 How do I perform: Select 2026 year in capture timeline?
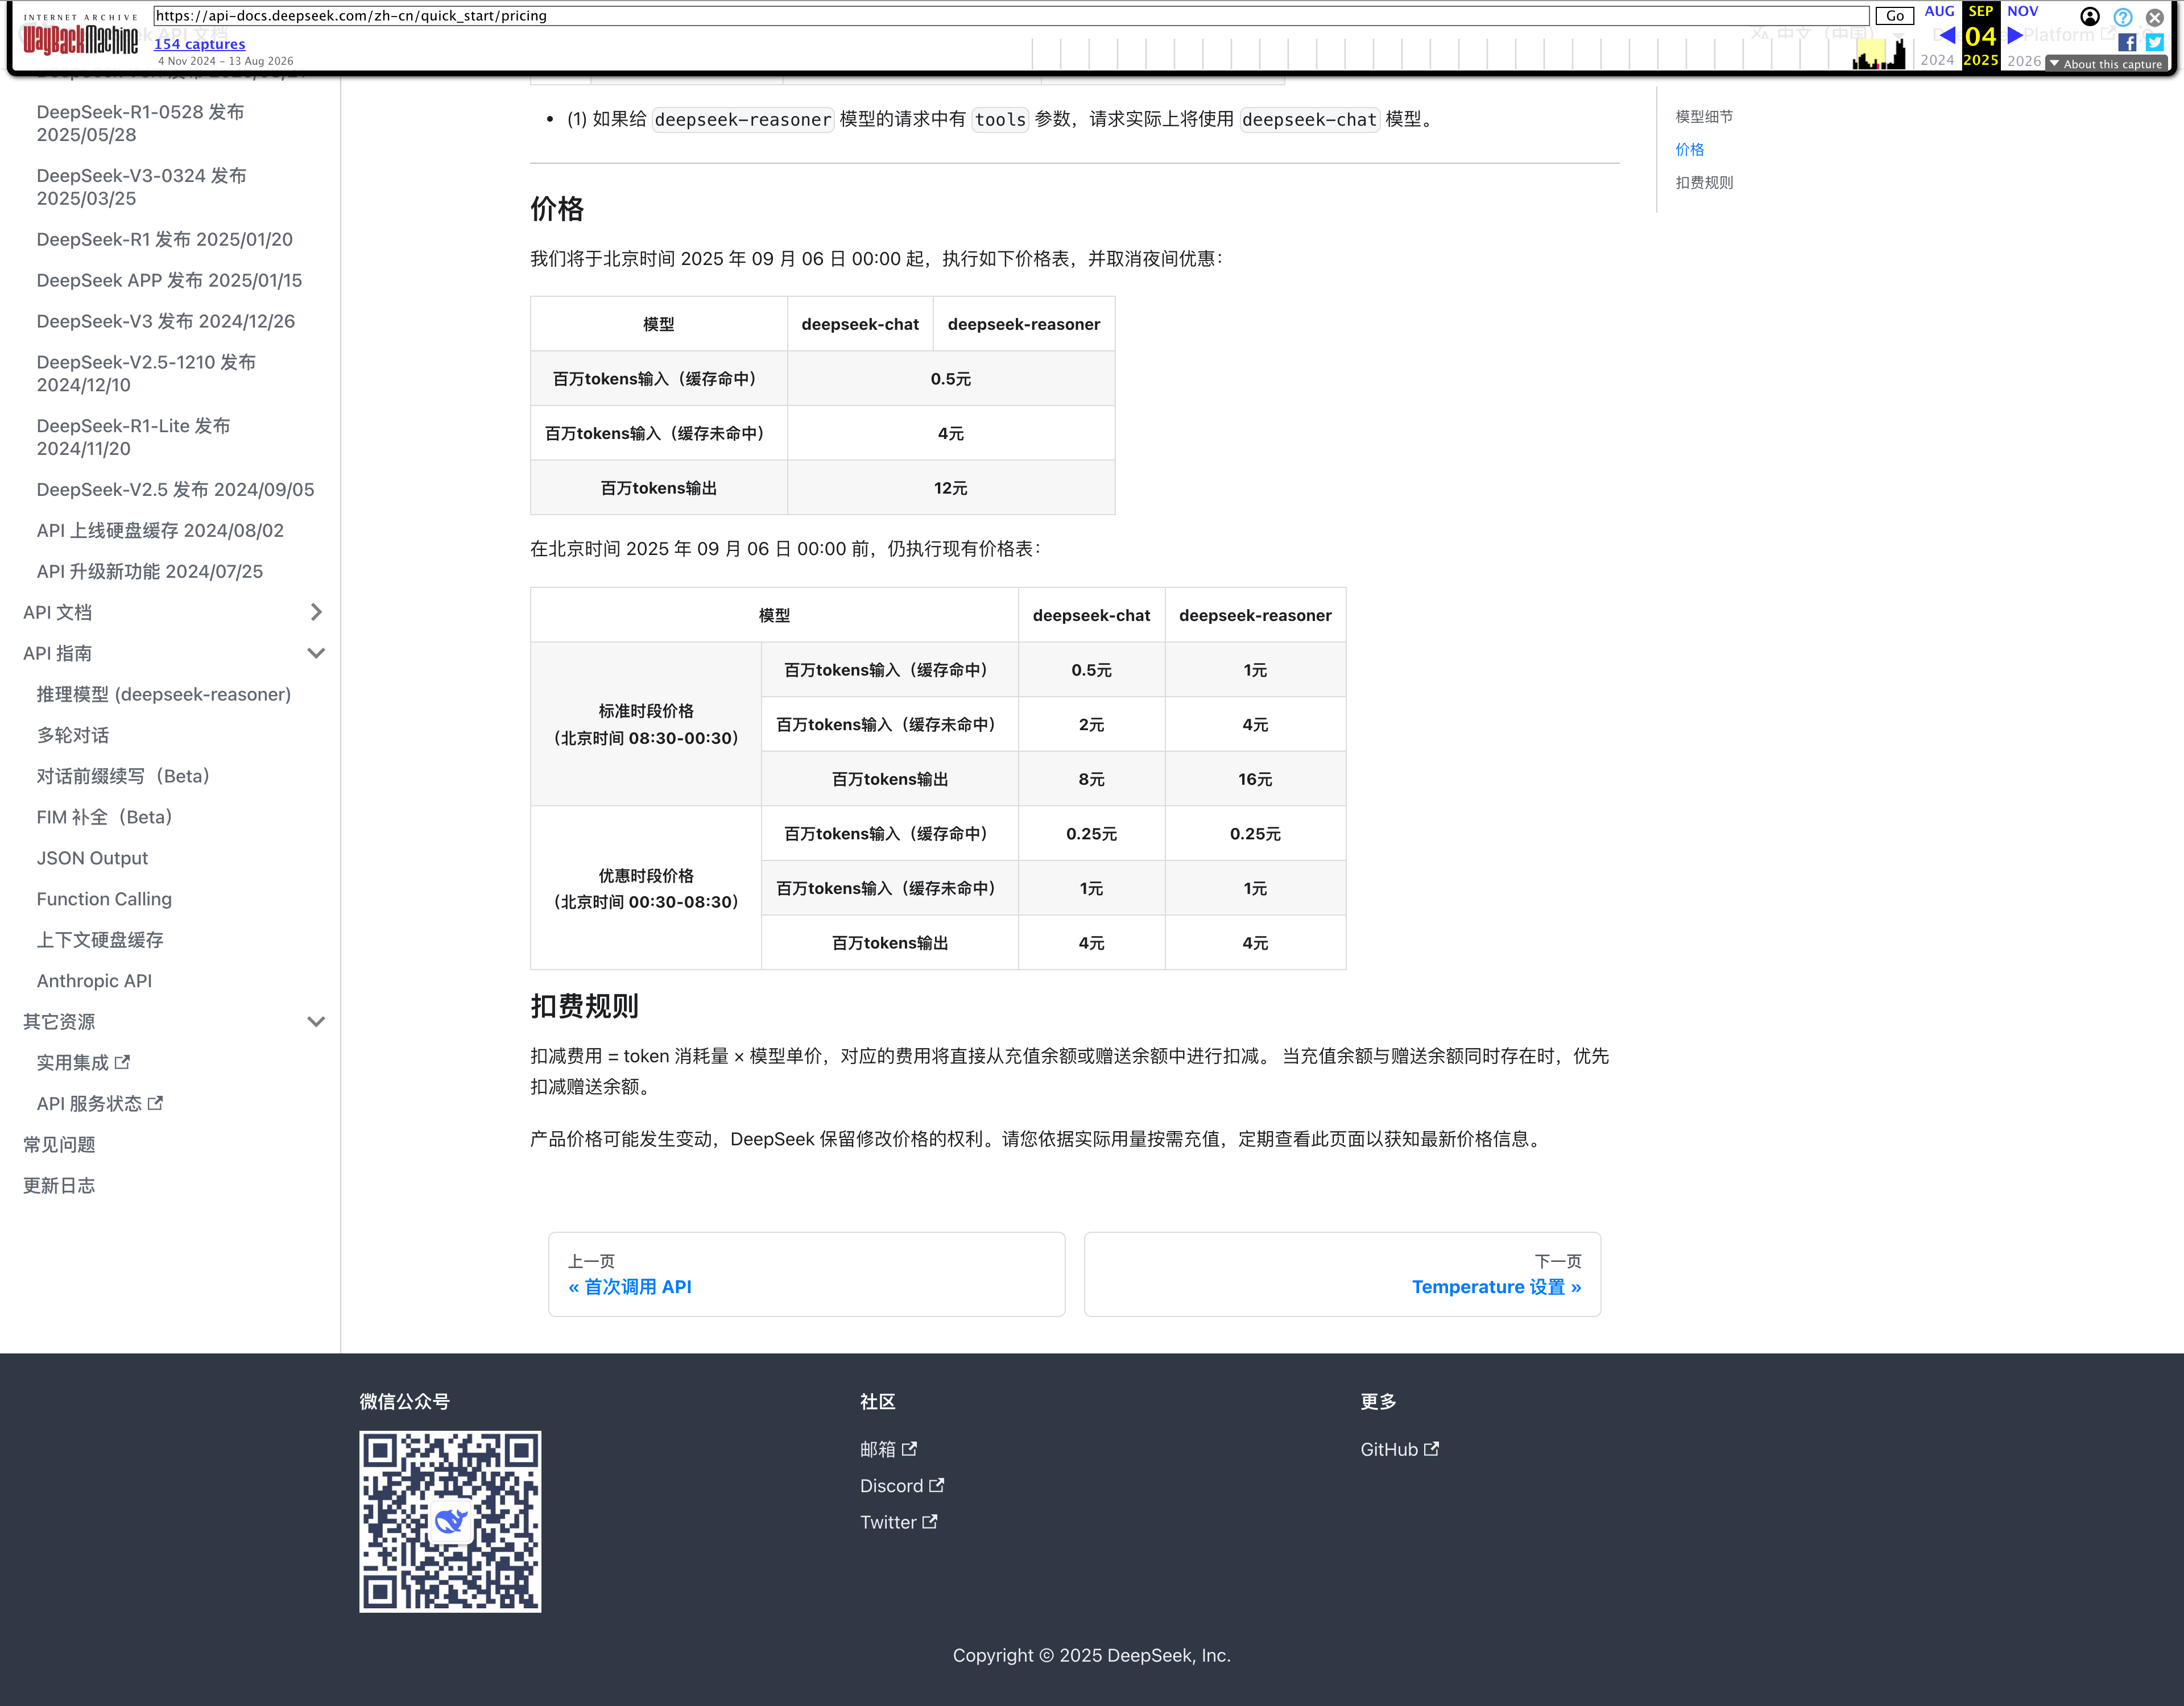tap(2024, 60)
